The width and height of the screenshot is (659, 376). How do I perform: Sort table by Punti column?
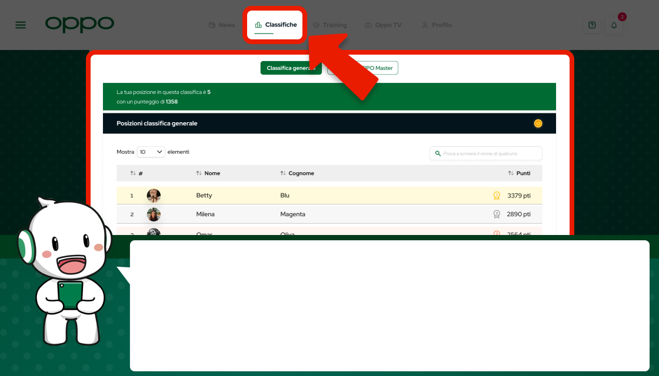[519, 173]
